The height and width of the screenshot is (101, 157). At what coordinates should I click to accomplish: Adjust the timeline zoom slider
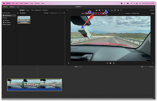tap(142, 67)
